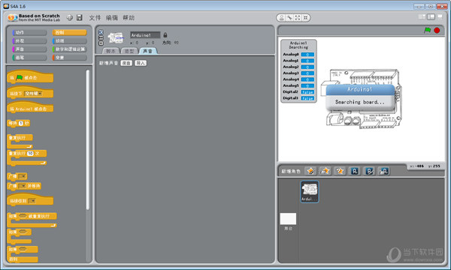Set rotation style to don't rotate
The image size is (451, 270).
click(x=101, y=43)
